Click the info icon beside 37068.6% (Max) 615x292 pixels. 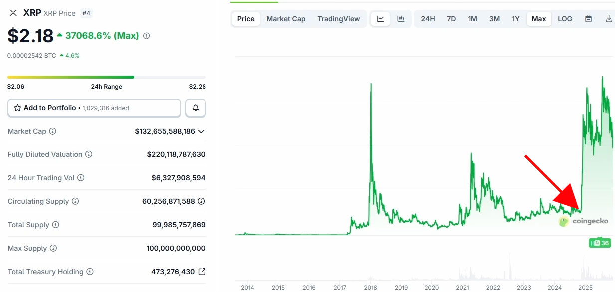click(x=146, y=36)
